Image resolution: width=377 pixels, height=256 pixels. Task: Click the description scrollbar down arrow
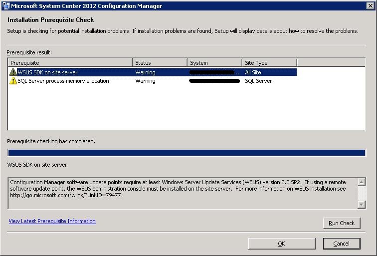[362, 205]
